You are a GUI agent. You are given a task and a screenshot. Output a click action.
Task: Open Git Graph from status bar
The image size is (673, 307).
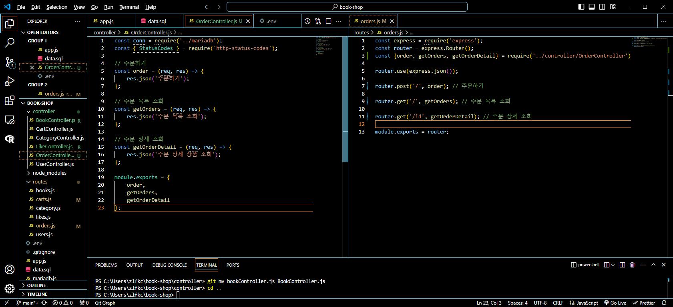coord(105,303)
